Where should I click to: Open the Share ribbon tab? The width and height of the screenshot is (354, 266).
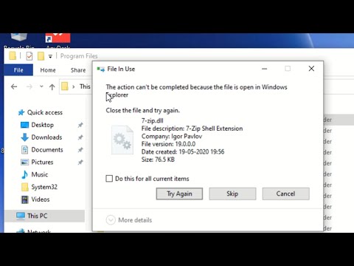point(78,70)
